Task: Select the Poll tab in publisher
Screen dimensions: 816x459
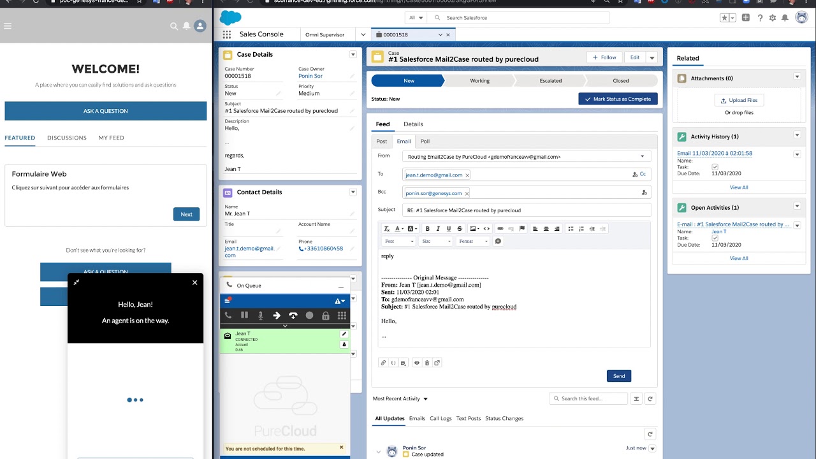Action: pos(425,142)
